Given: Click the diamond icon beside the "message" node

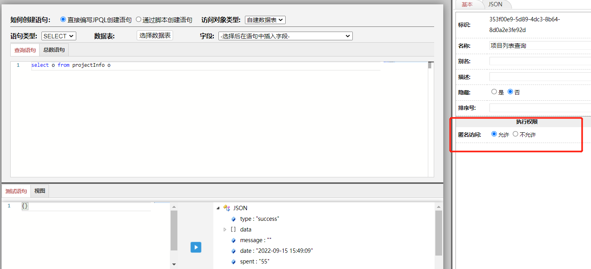Looking at the screenshot, I should [x=233, y=240].
